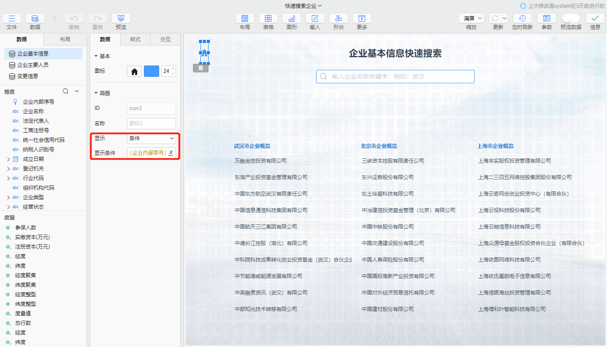Select the 总行数 measure

click(23, 323)
